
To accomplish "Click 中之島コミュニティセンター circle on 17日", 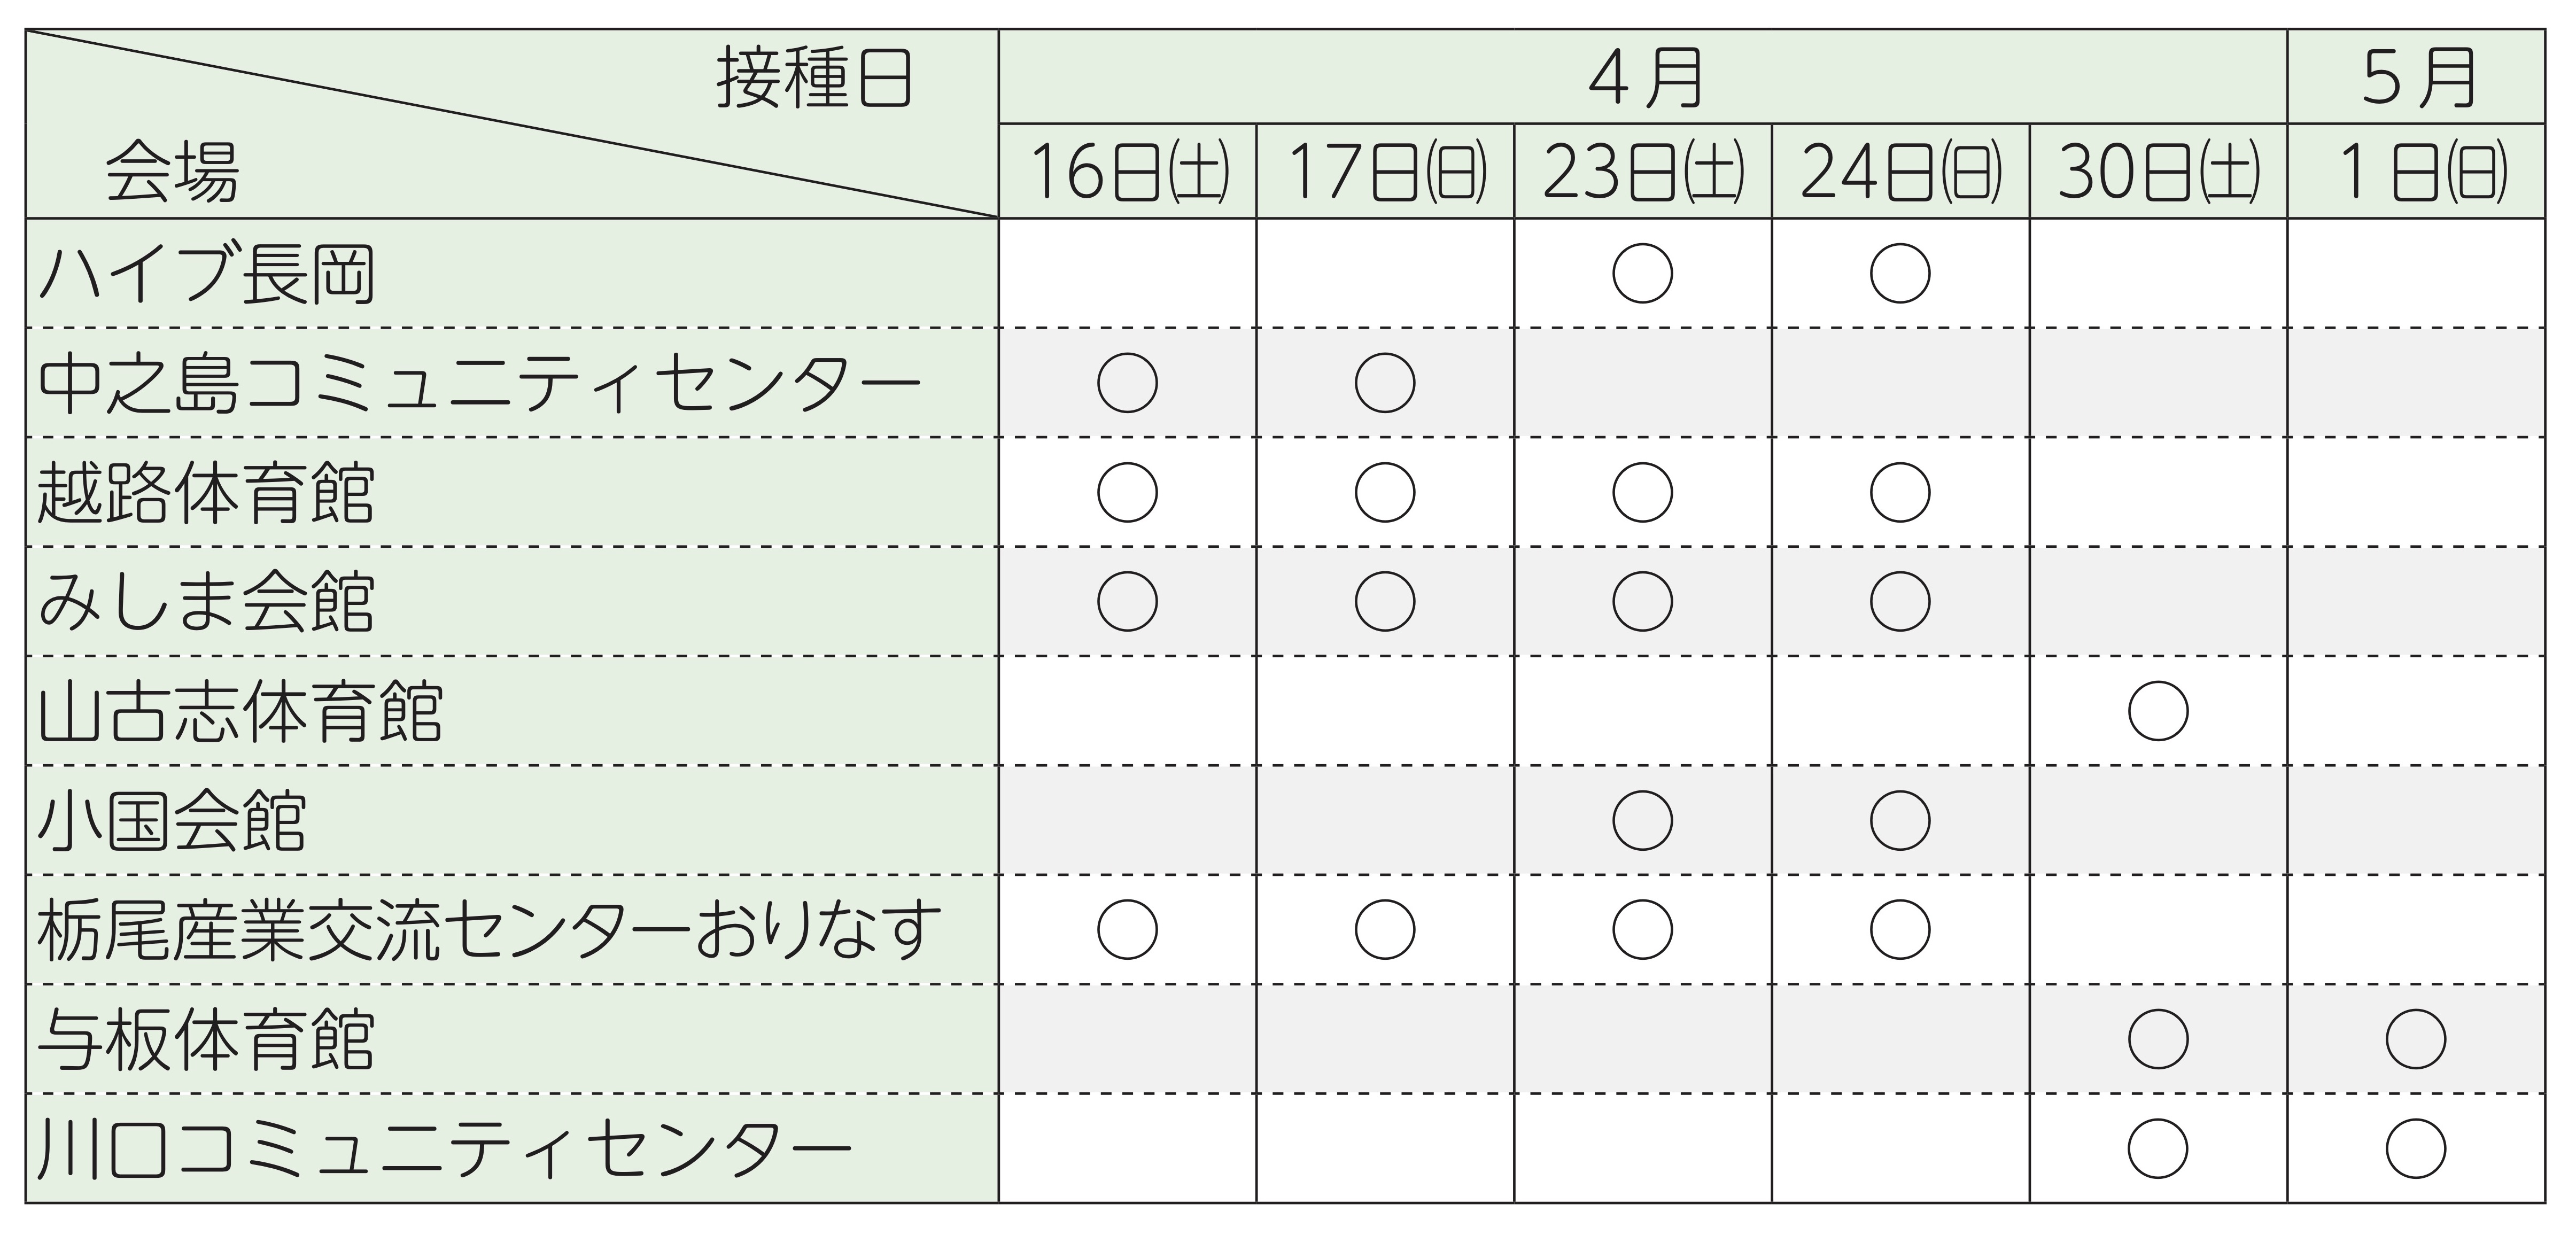I will 1385,383.
